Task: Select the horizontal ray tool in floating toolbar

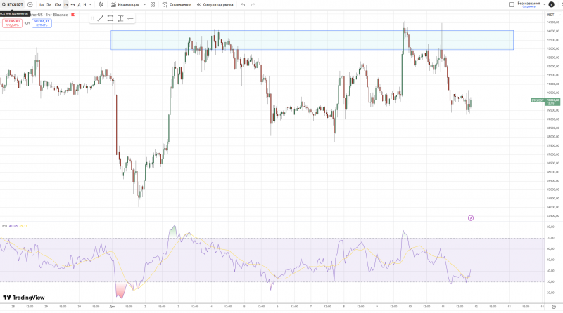Action: tap(130, 18)
